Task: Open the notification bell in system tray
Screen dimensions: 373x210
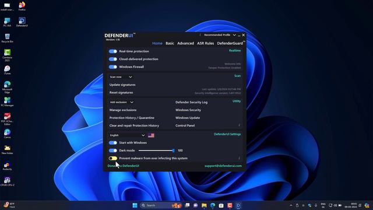Action: pyautogui.click(x=360, y=205)
